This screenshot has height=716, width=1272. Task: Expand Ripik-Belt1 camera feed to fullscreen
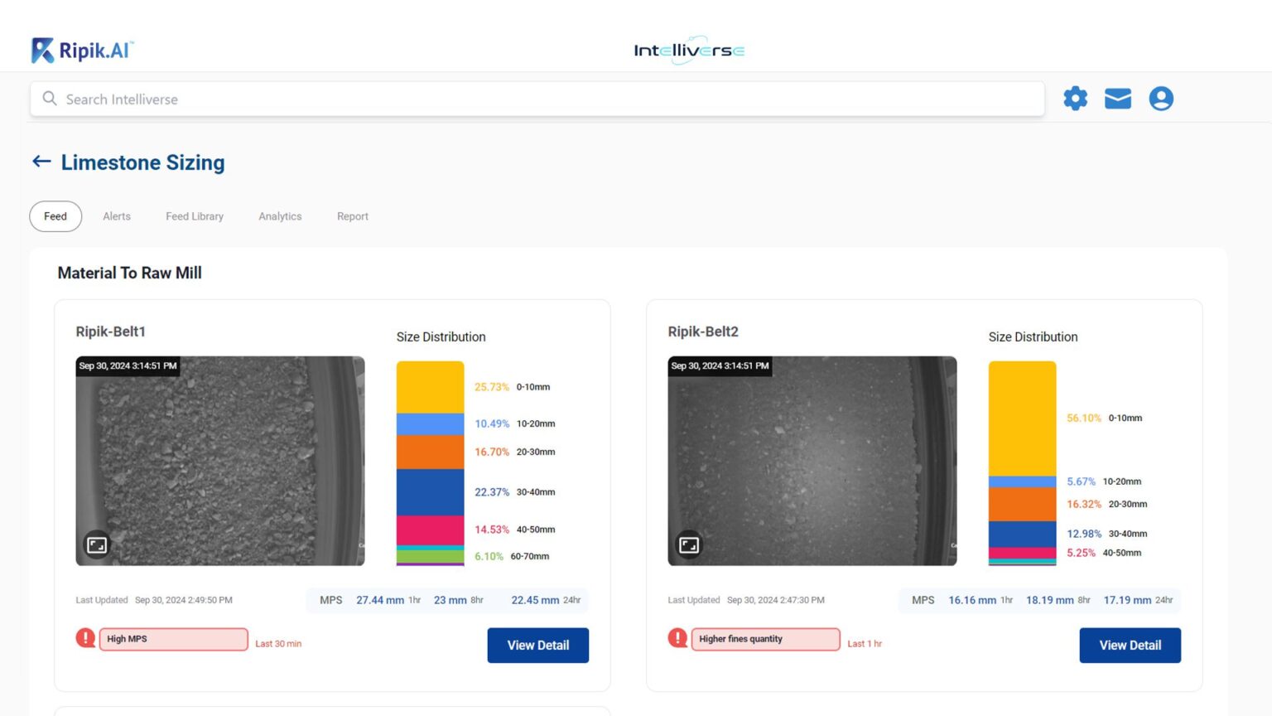point(97,544)
